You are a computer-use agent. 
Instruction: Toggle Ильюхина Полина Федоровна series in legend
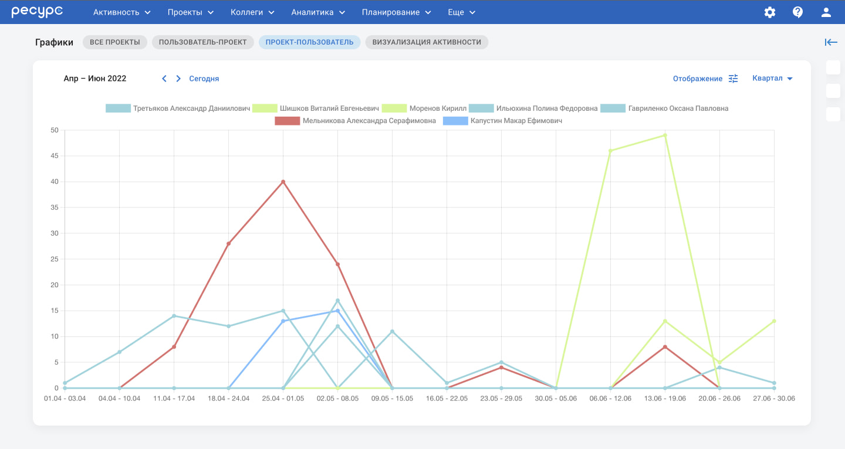point(533,108)
